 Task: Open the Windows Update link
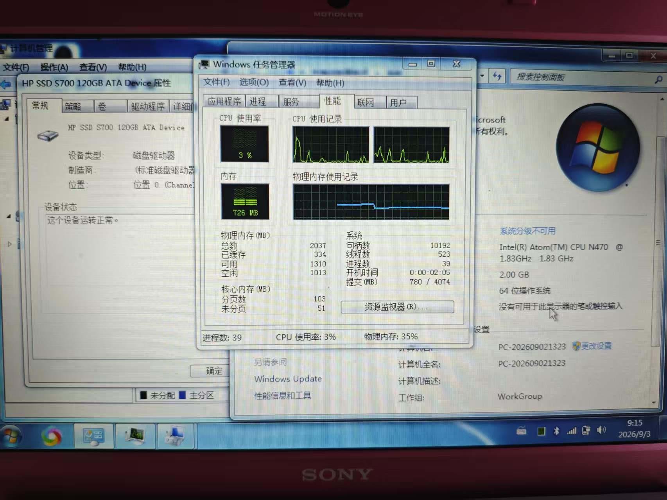[288, 379]
